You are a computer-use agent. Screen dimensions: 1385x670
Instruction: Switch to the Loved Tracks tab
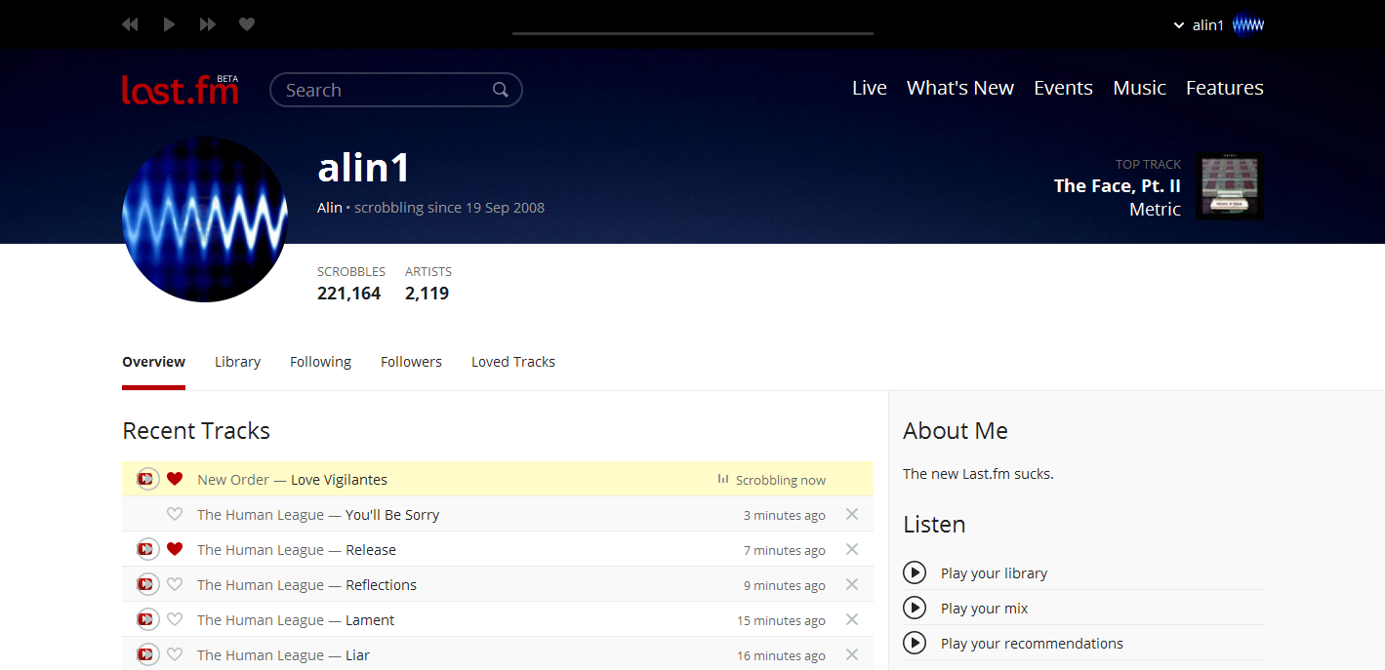(x=512, y=361)
